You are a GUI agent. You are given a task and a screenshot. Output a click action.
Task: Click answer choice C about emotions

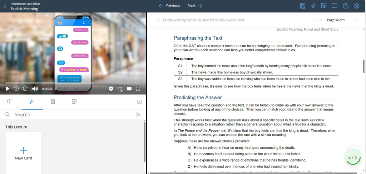coord(247,160)
